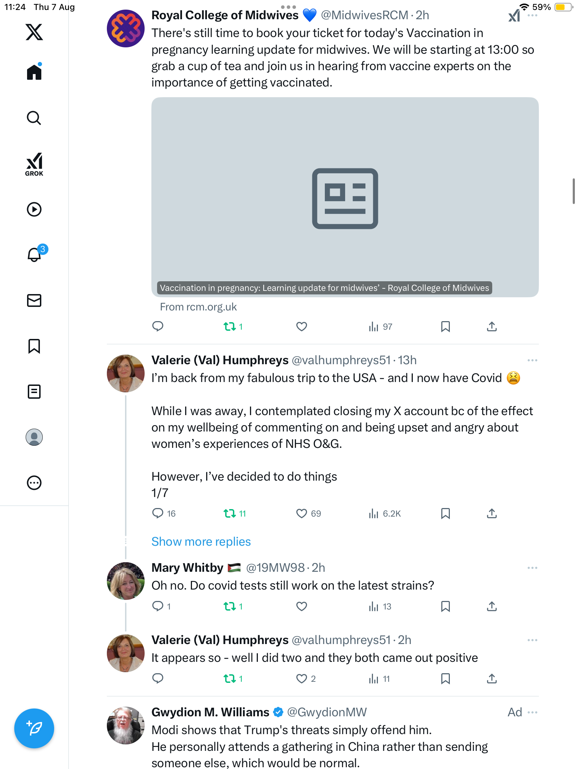Open more options on Mary Whitby's reply
The width and height of the screenshot is (577, 769).
click(x=532, y=568)
